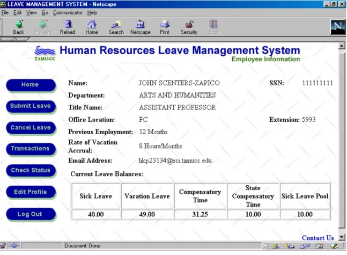Click the Forward toolbar button
The image size is (347, 255).
pos(43,27)
